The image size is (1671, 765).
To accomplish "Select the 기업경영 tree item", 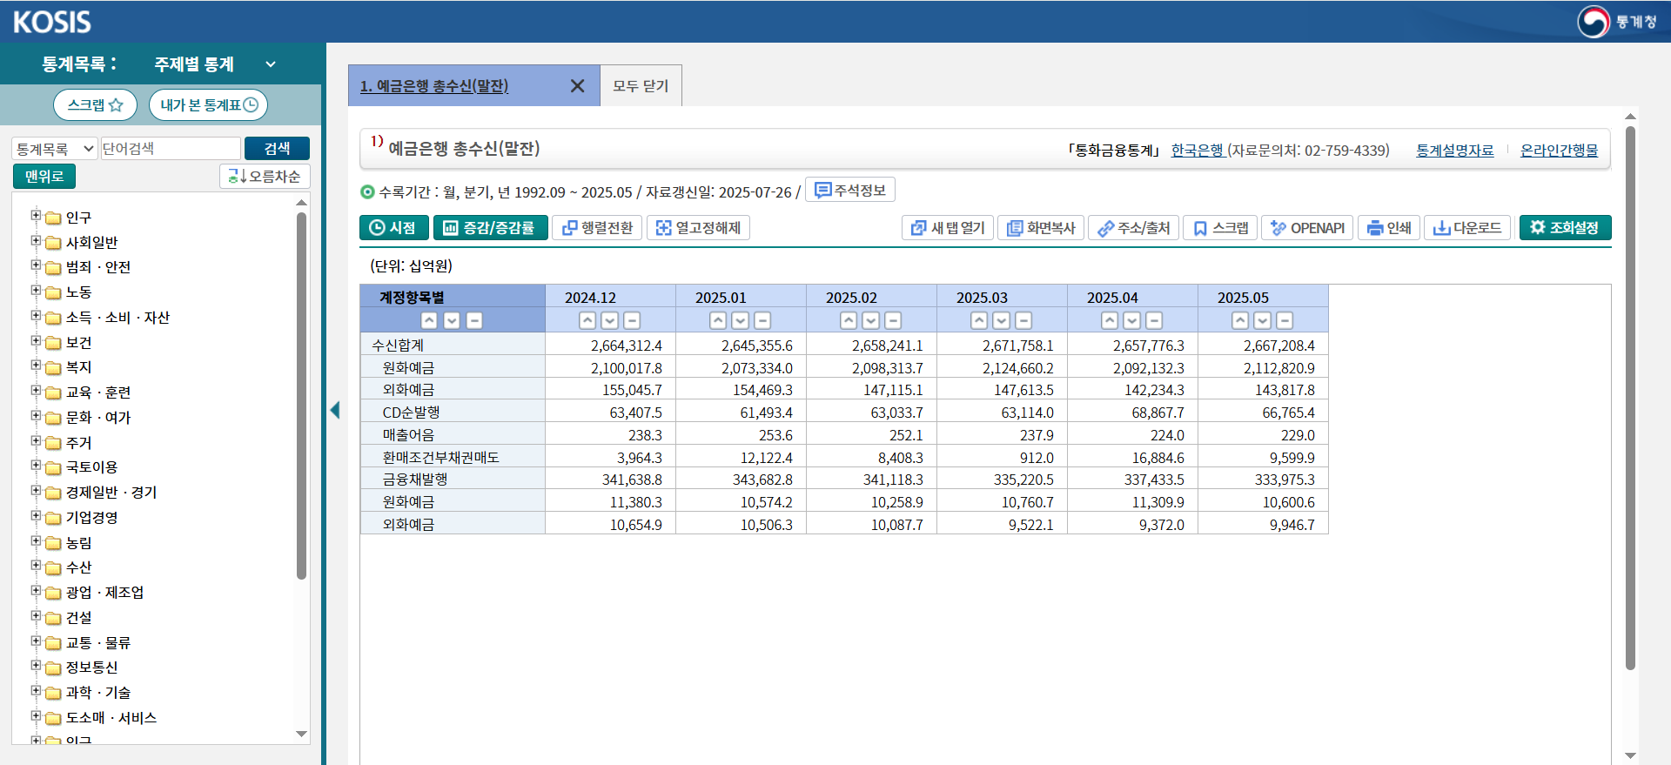I will (91, 517).
